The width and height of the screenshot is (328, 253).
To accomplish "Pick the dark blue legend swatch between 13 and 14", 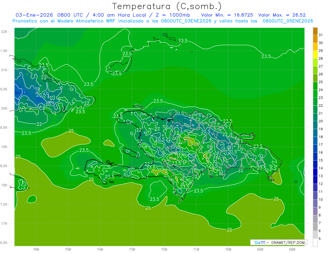I will pos(315,172).
